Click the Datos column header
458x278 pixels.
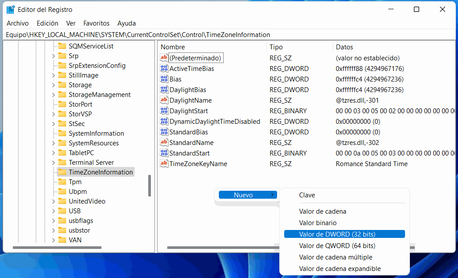pyautogui.click(x=345, y=47)
